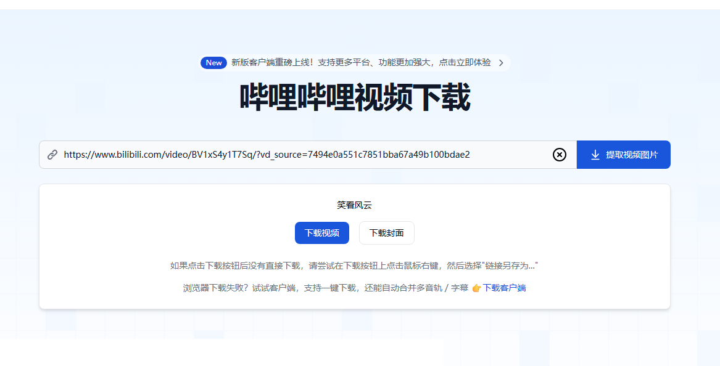Open the 新版客户端重磅上线 announcement text

click(x=361, y=63)
